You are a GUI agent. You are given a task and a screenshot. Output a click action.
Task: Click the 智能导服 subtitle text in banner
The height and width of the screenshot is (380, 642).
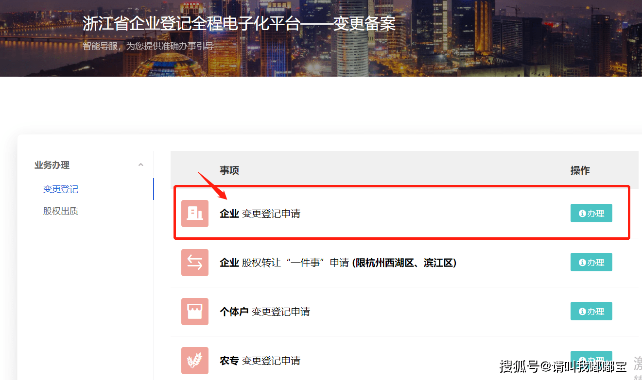pyautogui.click(x=148, y=46)
